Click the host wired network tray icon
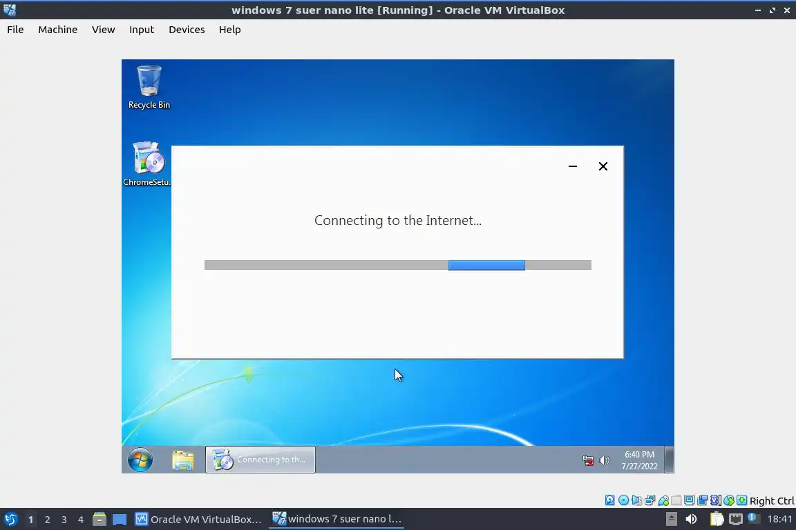The height and width of the screenshot is (530, 796). coord(736,519)
